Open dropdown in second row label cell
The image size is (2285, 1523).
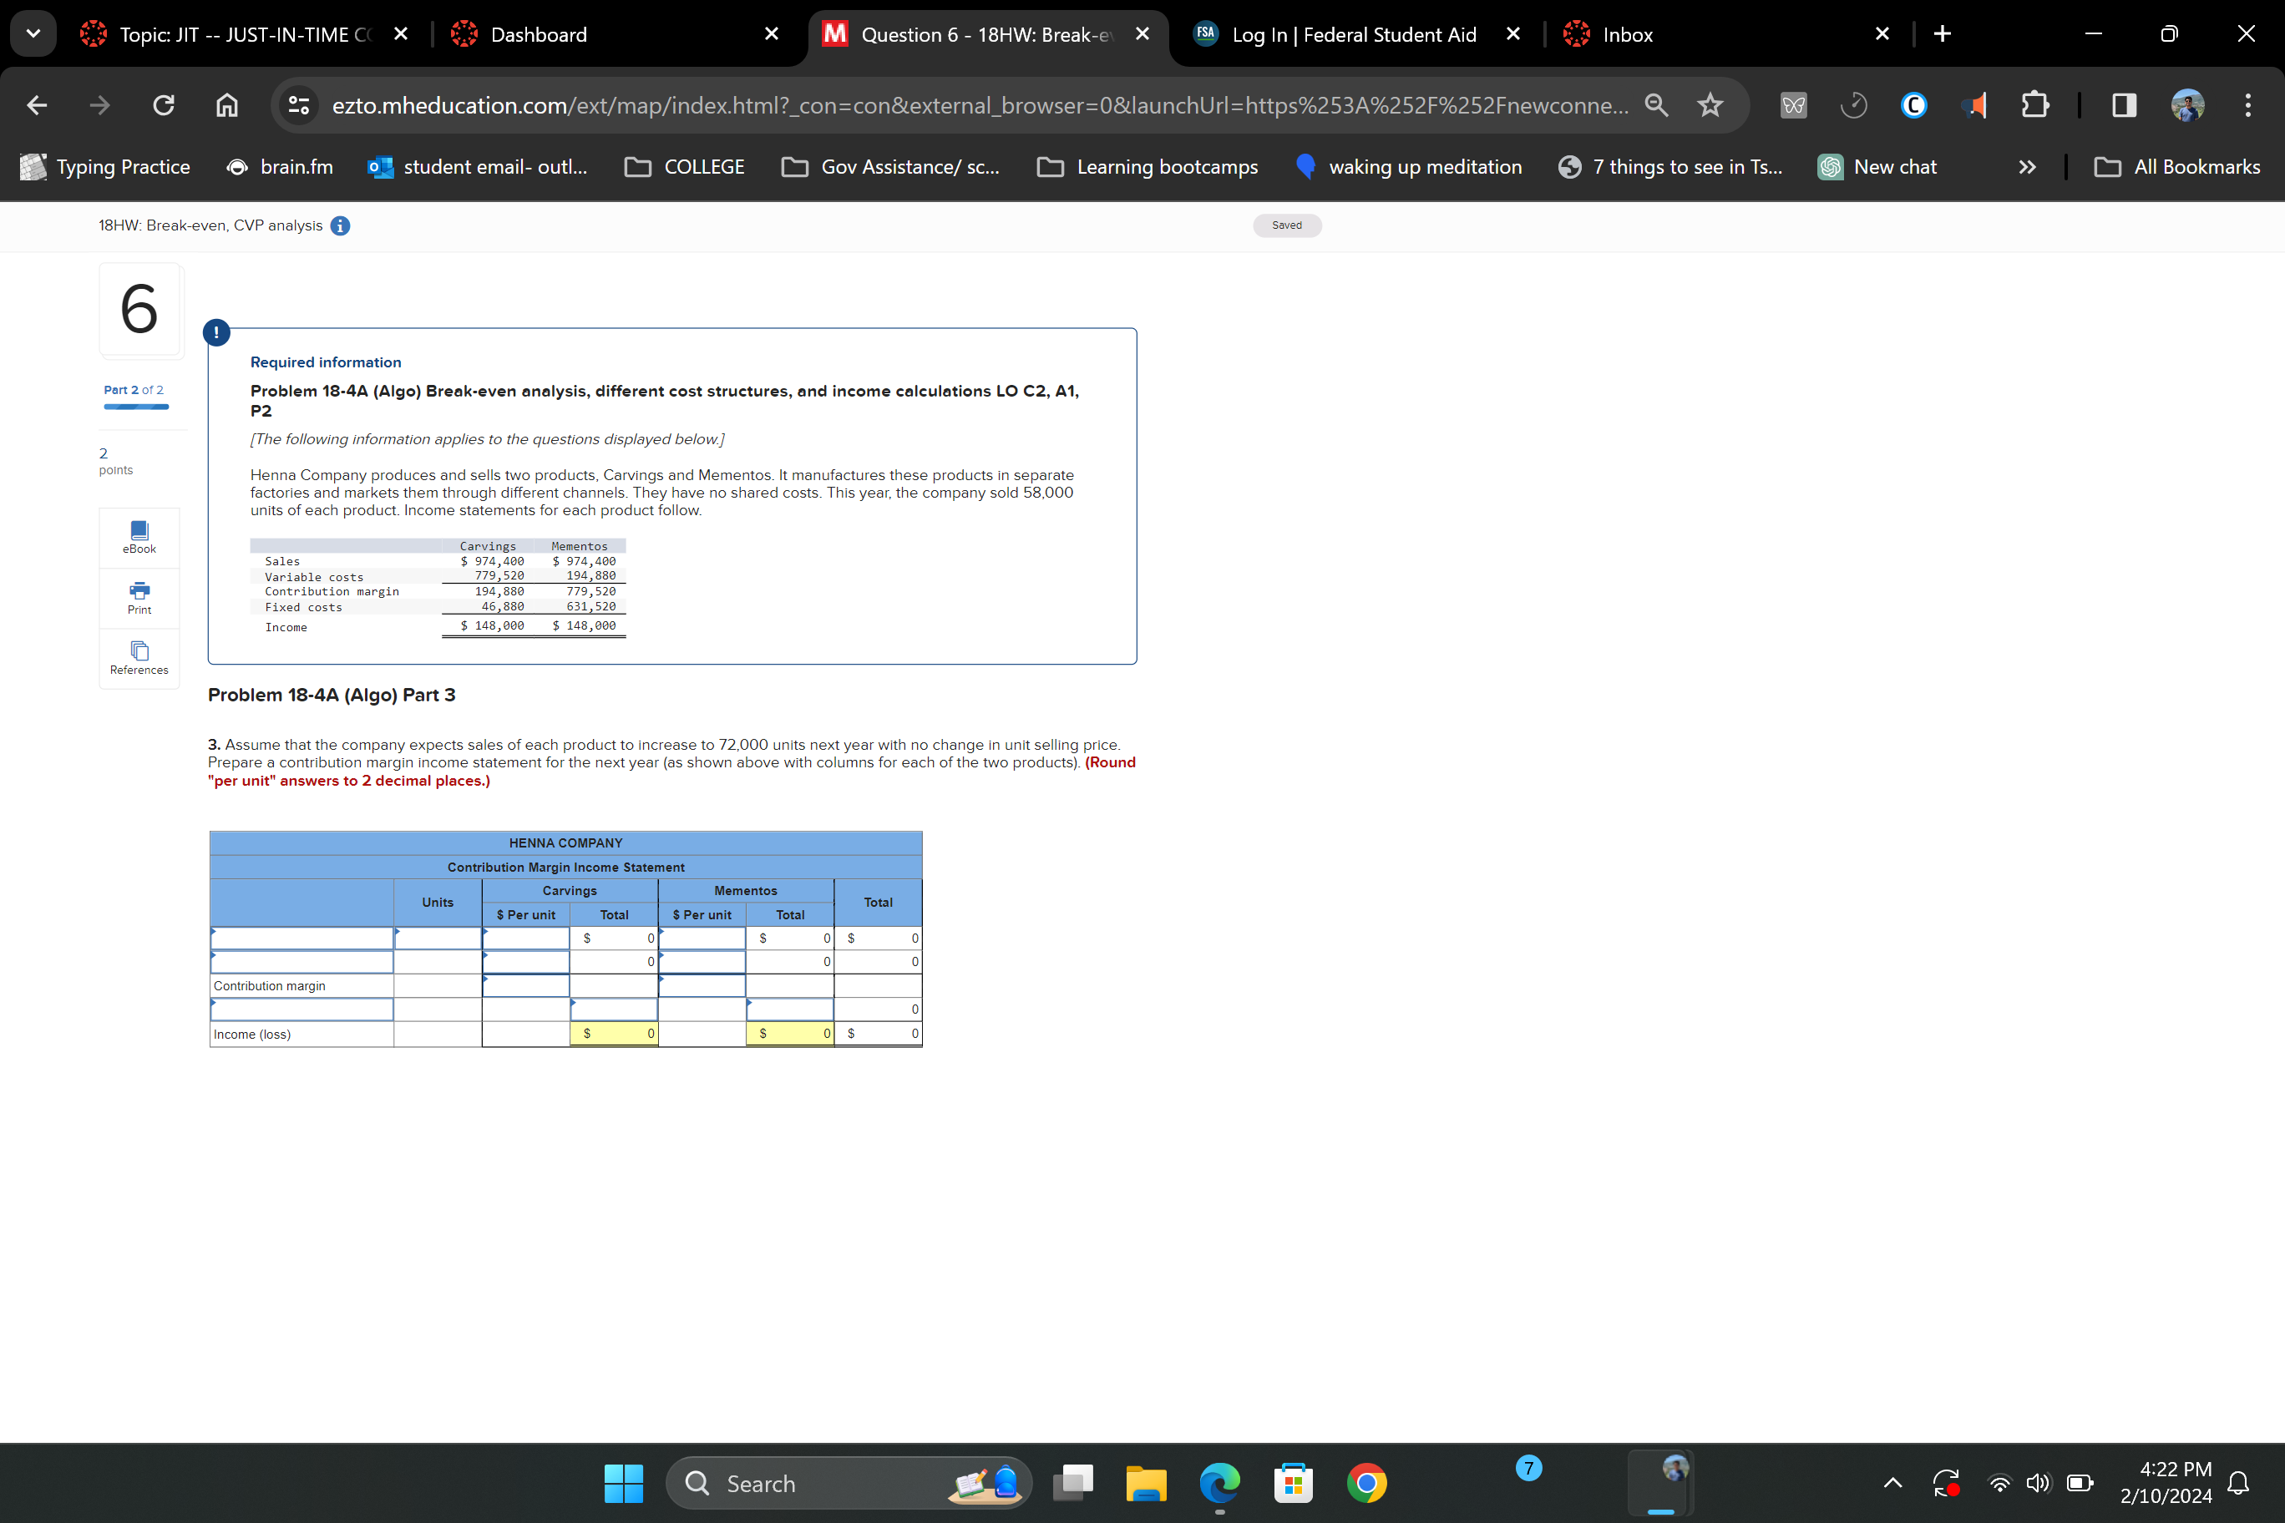(302, 962)
